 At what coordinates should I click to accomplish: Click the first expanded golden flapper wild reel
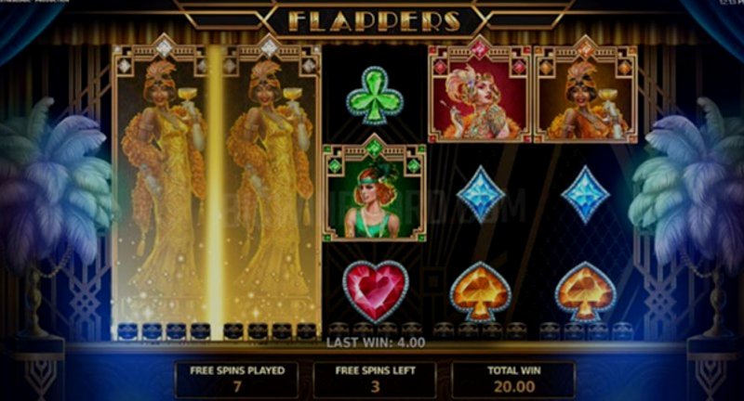163,189
